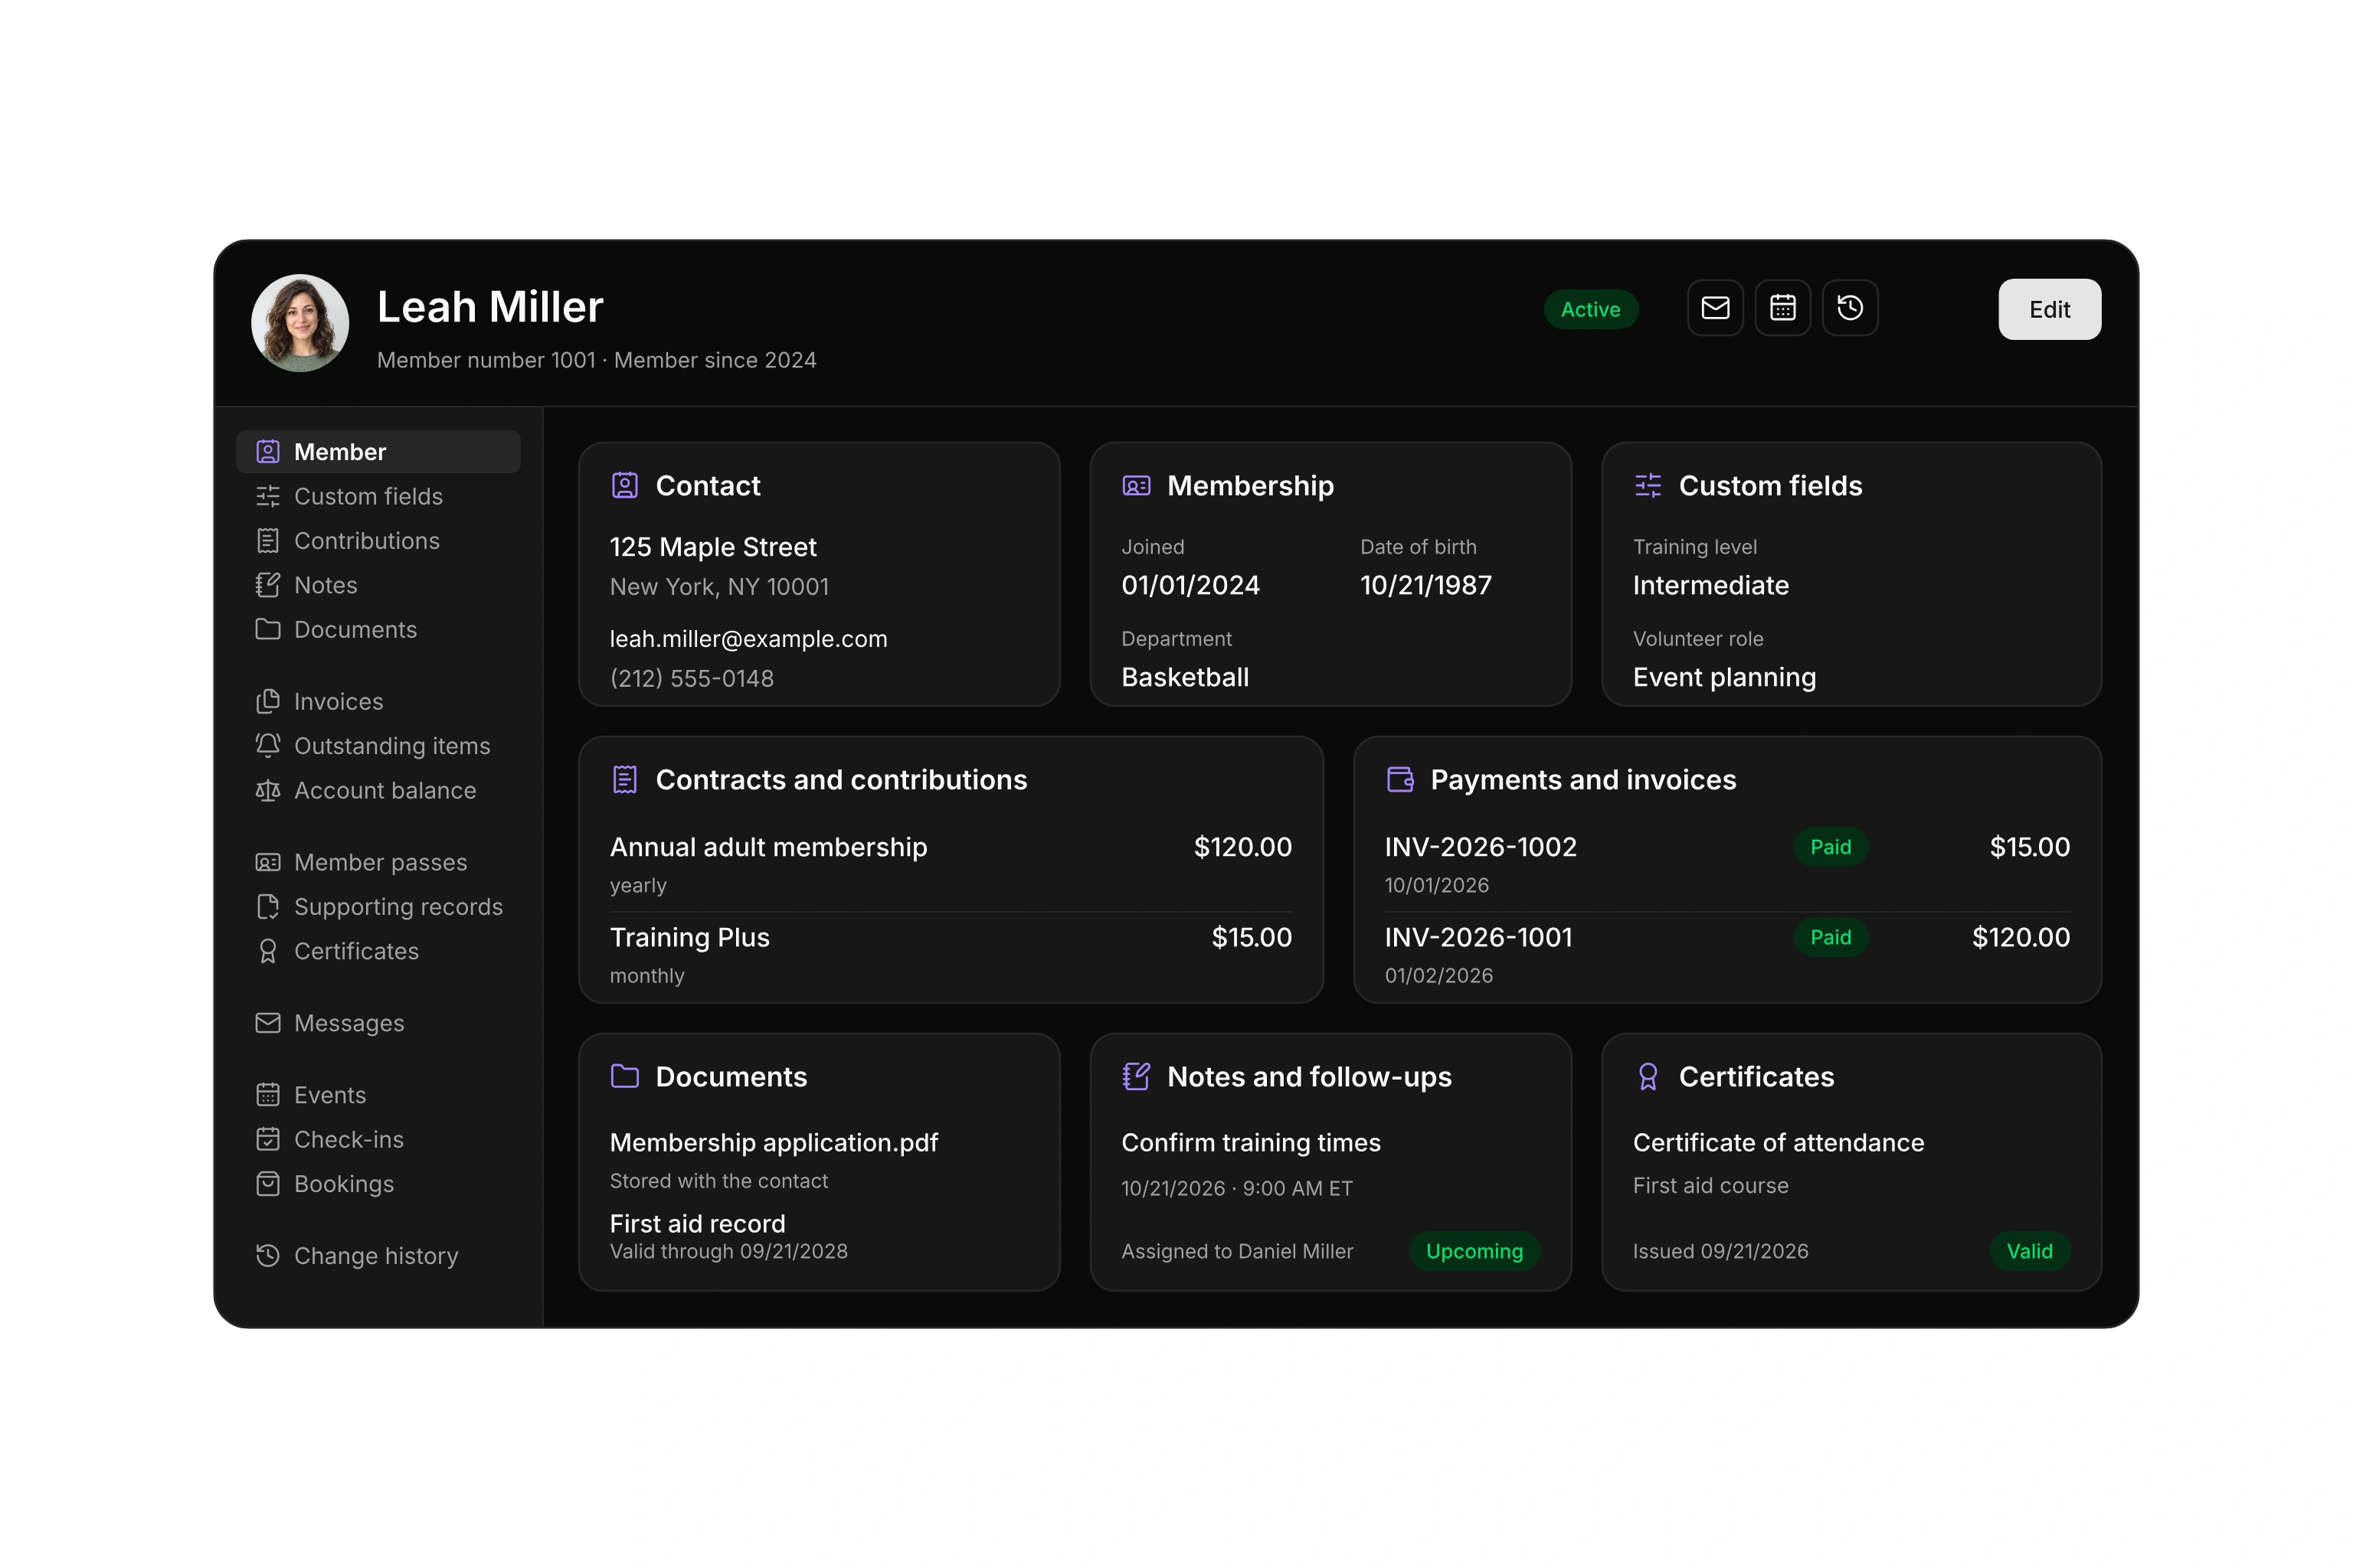Click the mail icon in header
2353x1568 pixels.
point(1715,308)
